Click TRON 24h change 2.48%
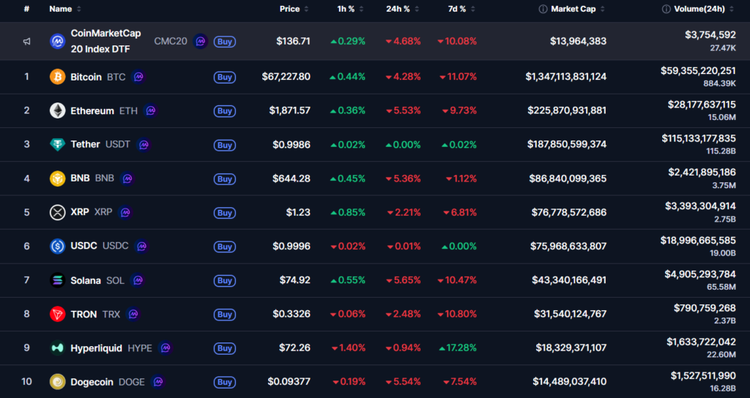The width and height of the screenshot is (750, 398). click(x=404, y=314)
